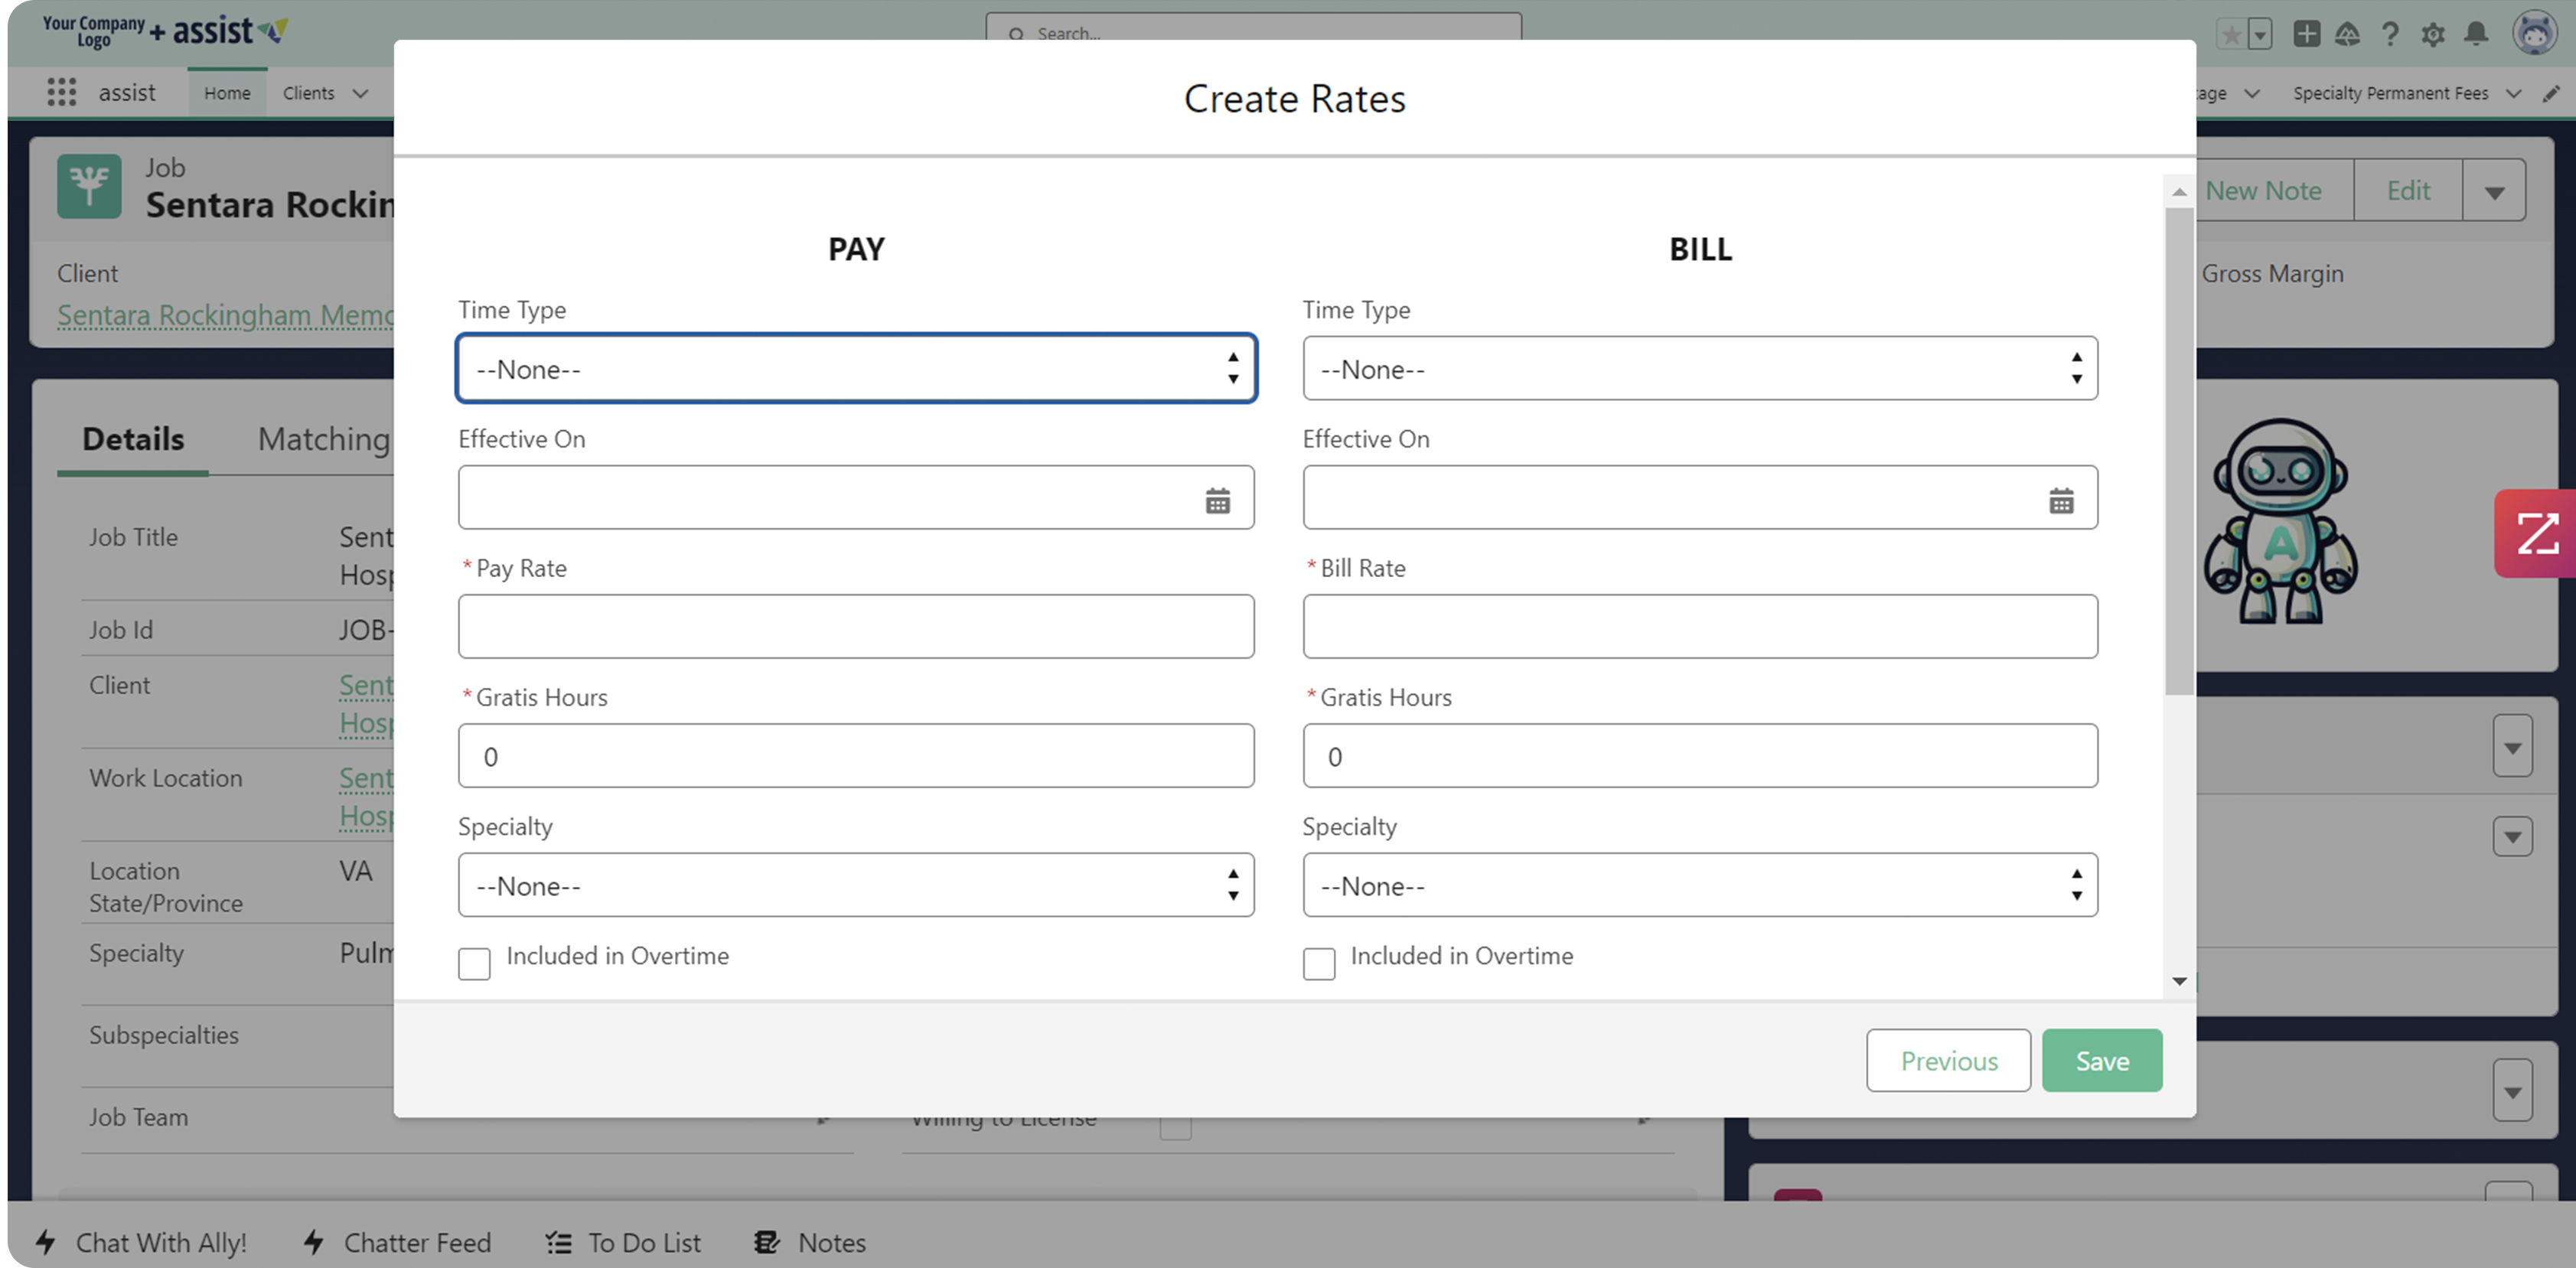Expand the Clients tab chevron
Viewport: 2576px width, 1268px height.
click(x=361, y=93)
